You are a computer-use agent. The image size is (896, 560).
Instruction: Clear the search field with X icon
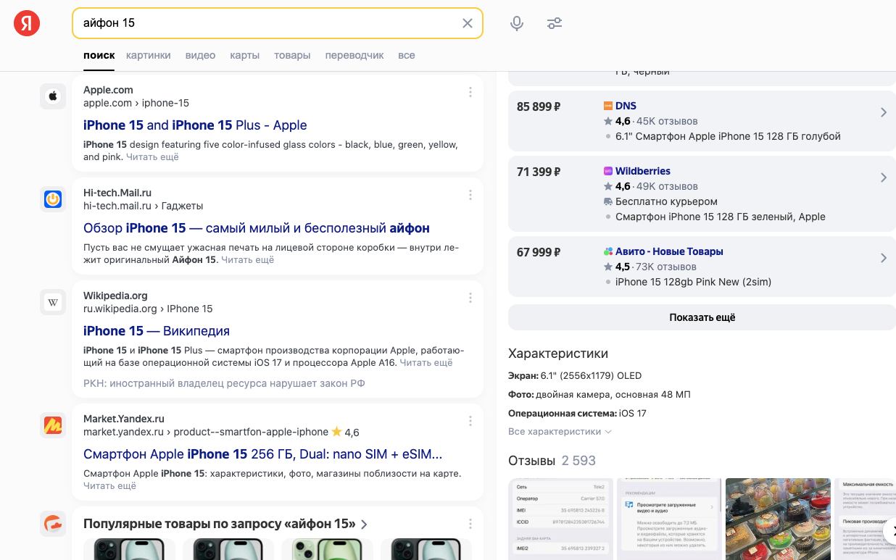pyautogui.click(x=468, y=23)
